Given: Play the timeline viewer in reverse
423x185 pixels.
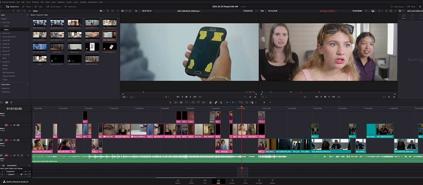Looking at the screenshot, I should click(x=321, y=97).
